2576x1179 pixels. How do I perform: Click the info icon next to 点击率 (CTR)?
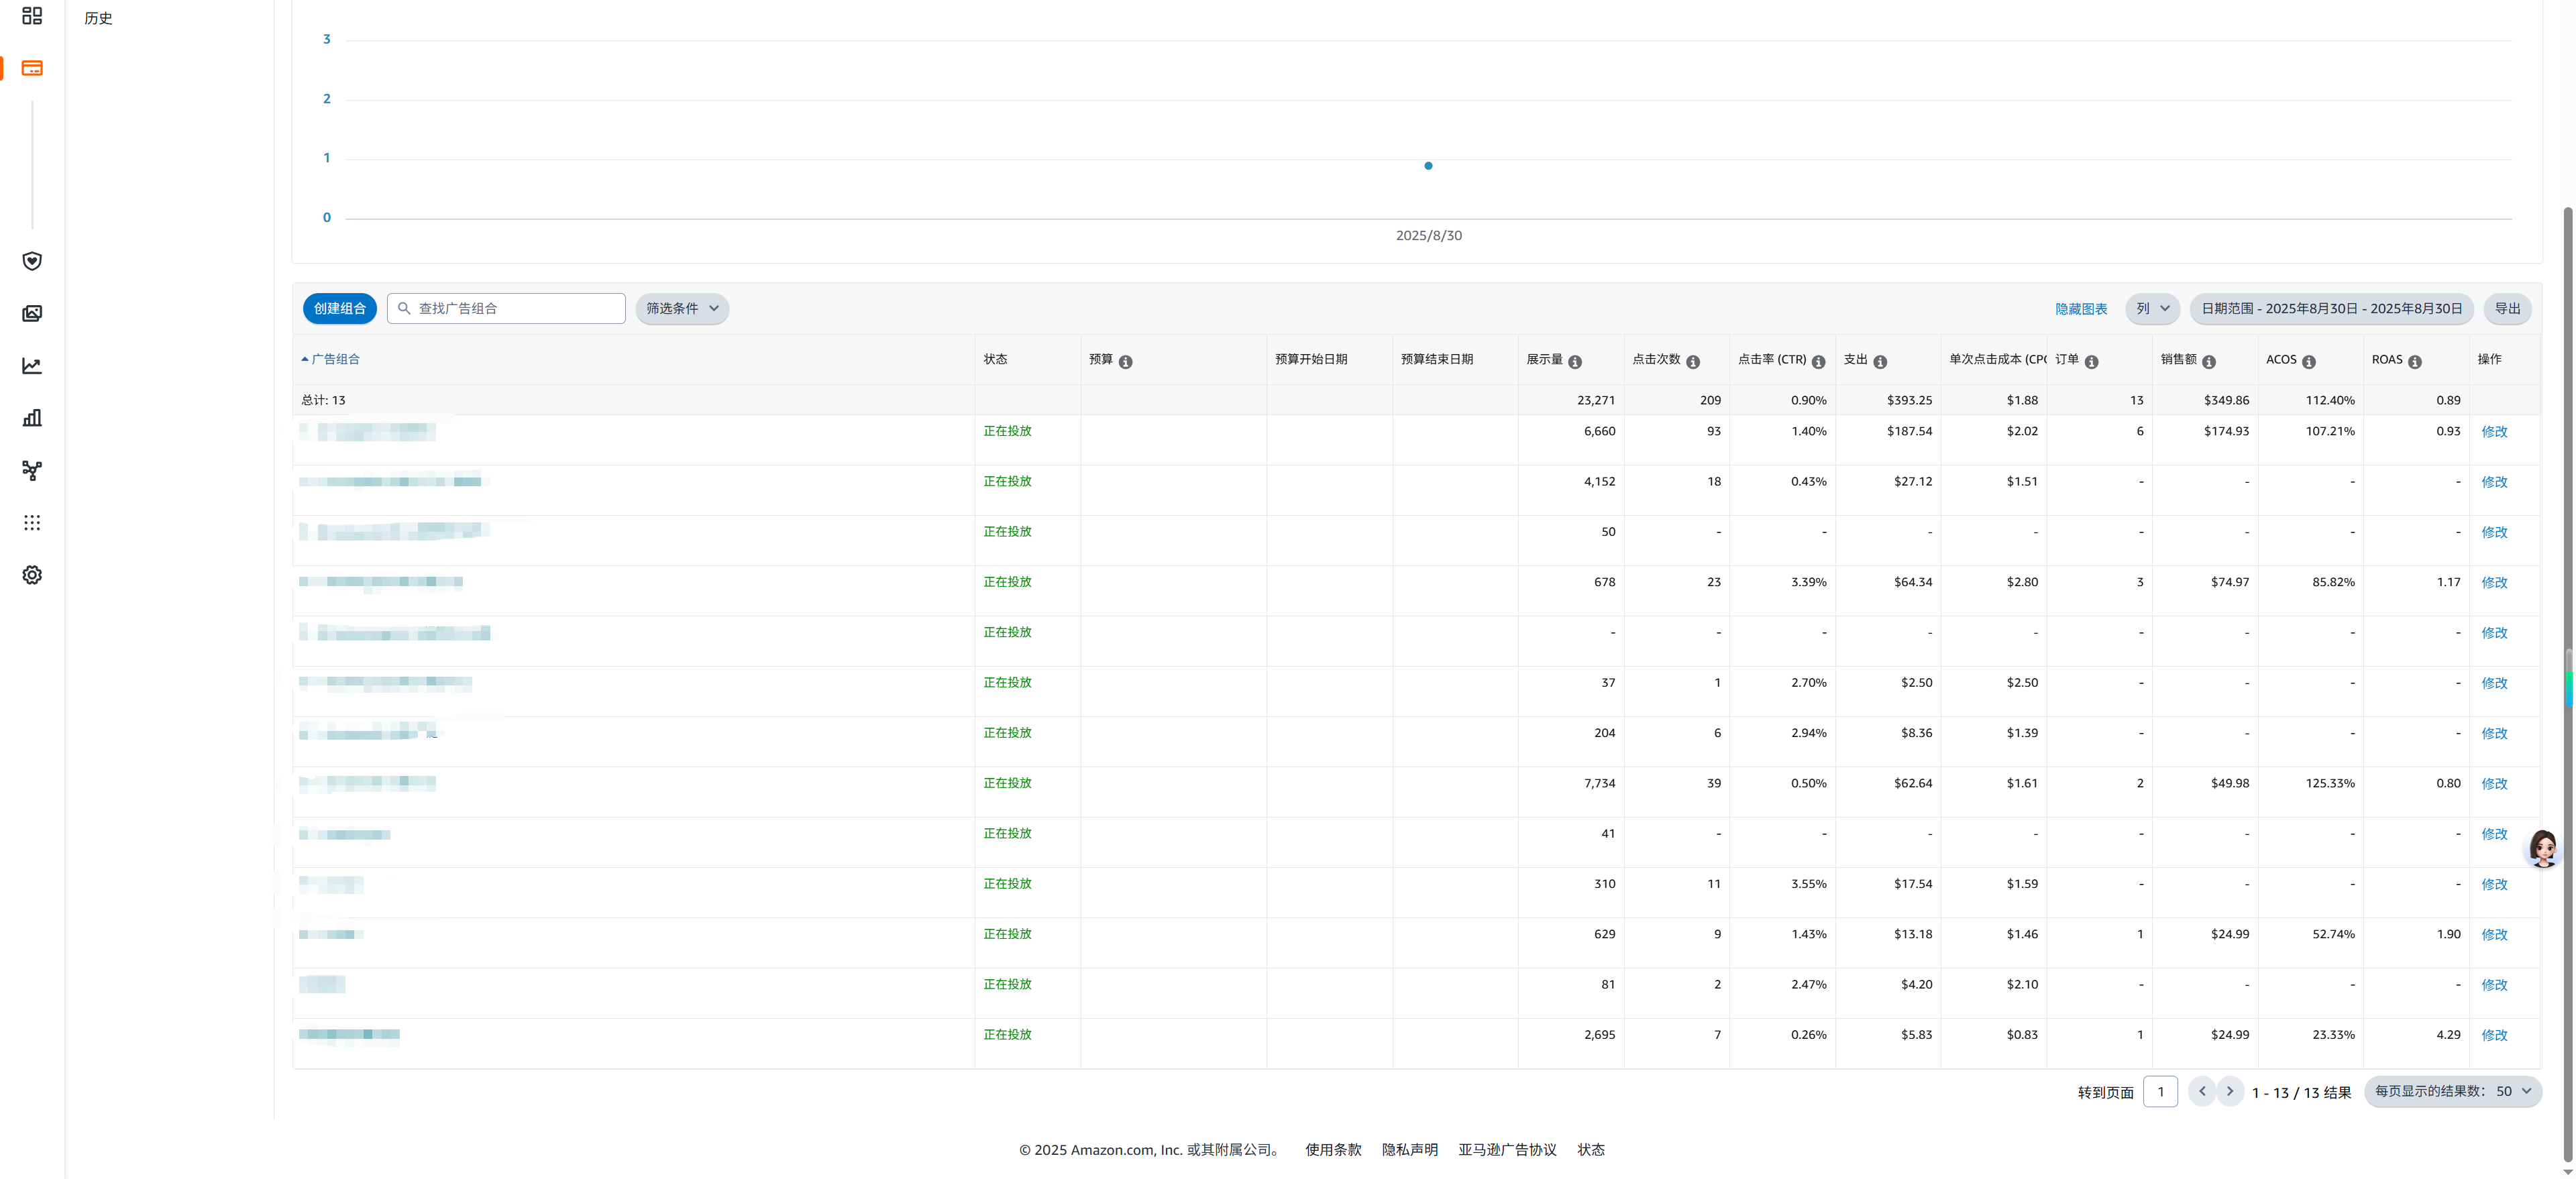[x=1819, y=362]
